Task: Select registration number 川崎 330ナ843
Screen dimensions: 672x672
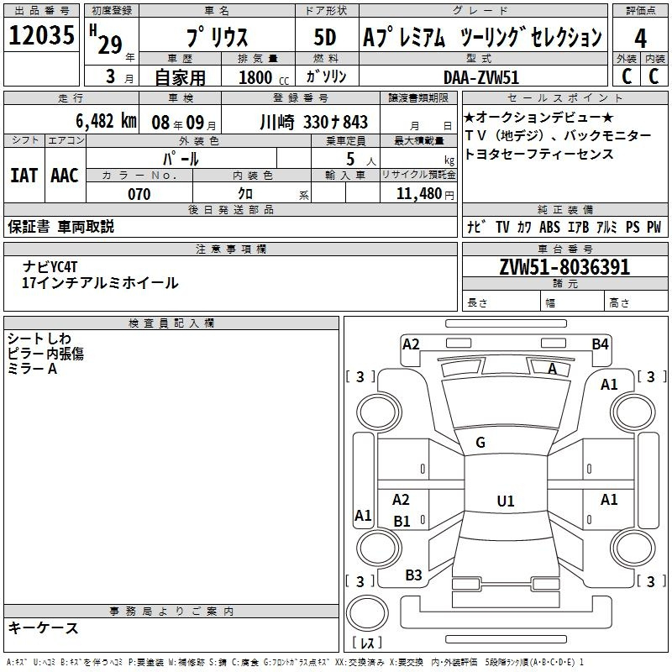Action: click(313, 122)
